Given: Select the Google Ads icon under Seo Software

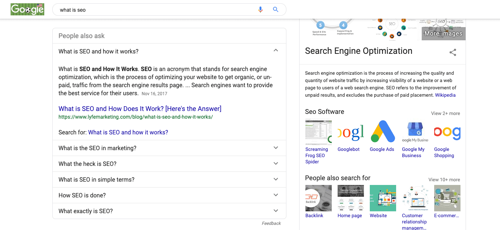Looking at the screenshot, I should pos(383,132).
